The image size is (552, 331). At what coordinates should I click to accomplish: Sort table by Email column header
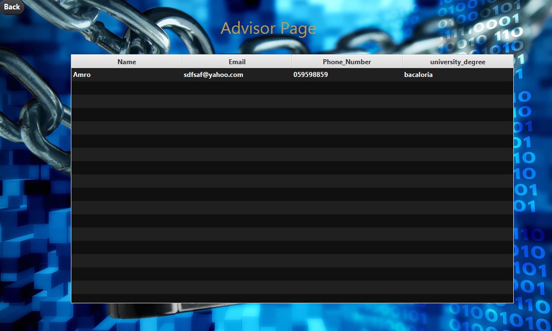(x=237, y=61)
